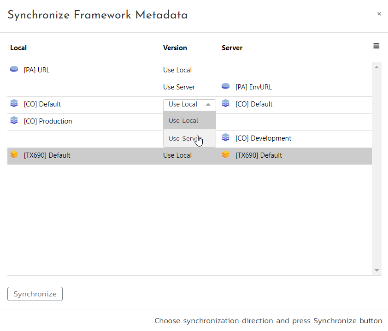Open the version cell for [PA] URL

coord(177,70)
